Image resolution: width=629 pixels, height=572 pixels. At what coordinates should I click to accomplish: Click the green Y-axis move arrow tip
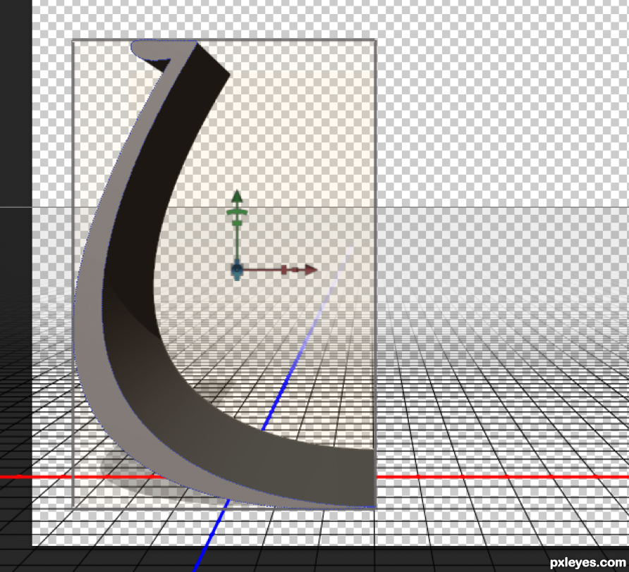tap(237, 196)
